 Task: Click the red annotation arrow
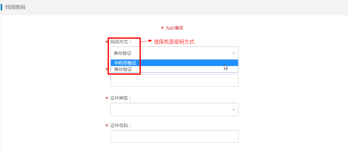click(146, 41)
